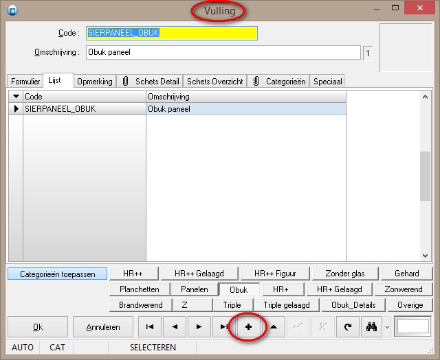Select the Triple category button

coord(232,305)
